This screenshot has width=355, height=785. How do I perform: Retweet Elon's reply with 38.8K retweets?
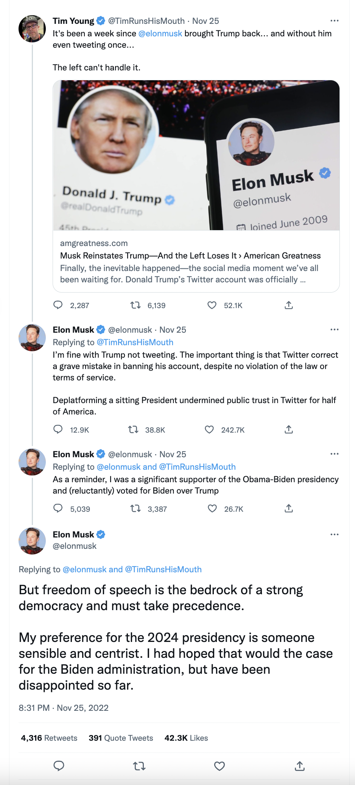(133, 430)
